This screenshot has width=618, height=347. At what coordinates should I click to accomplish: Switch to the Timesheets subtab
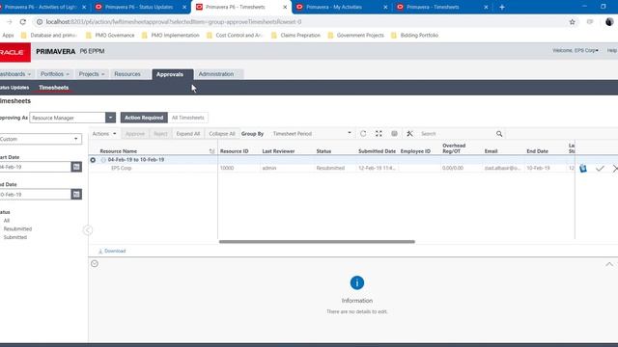(54, 88)
